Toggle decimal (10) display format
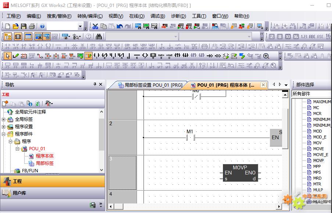The image size is (332, 213). [288, 37]
